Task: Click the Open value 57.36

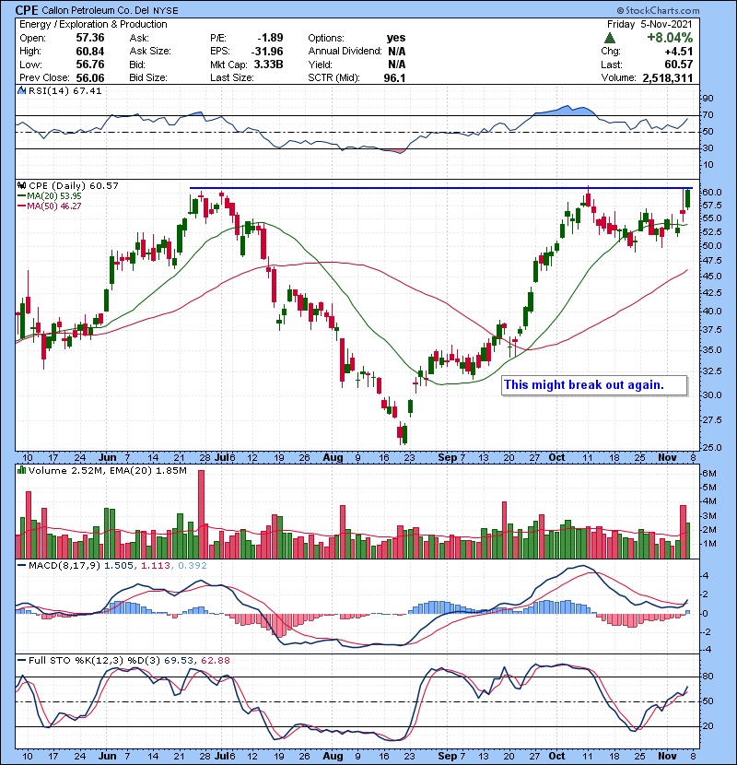Action: [x=90, y=38]
